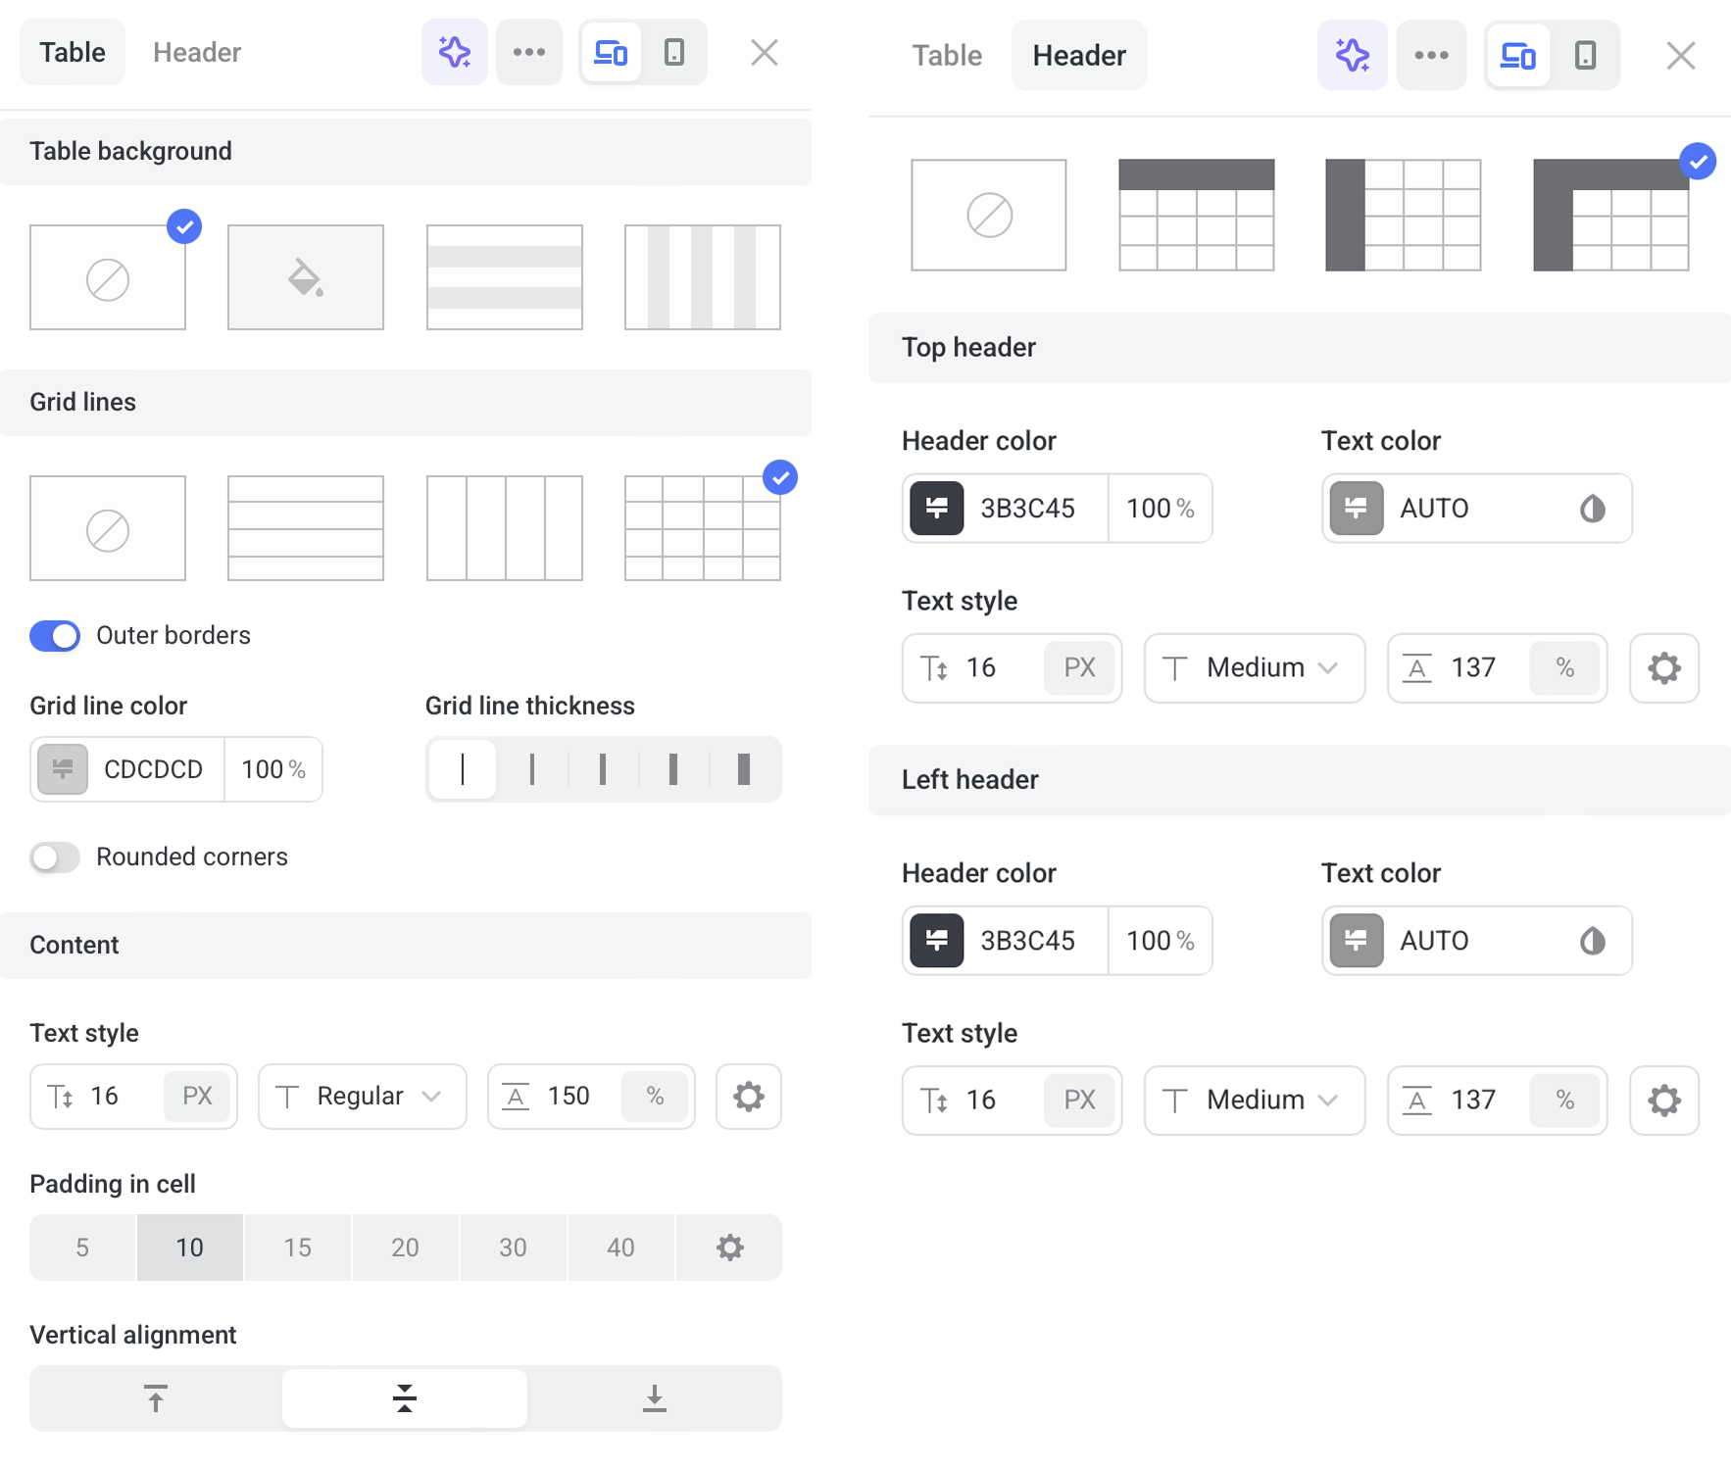Set cell padding to 40
1731x1468 pixels.
(x=620, y=1248)
